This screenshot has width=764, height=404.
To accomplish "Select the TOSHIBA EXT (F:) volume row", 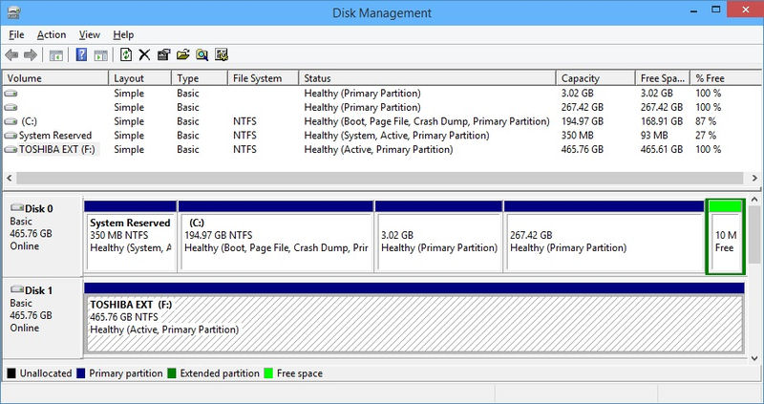I will 381,150.
